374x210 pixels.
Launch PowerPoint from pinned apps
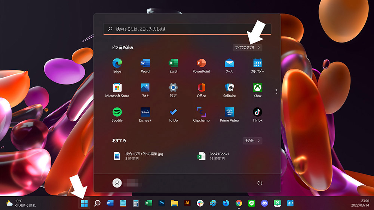(201, 66)
